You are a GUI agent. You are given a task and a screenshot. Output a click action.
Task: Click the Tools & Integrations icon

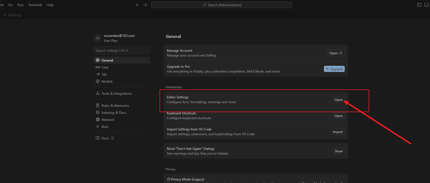click(98, 93)
